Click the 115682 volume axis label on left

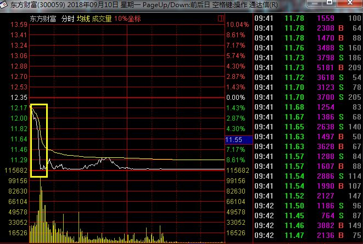16,171
